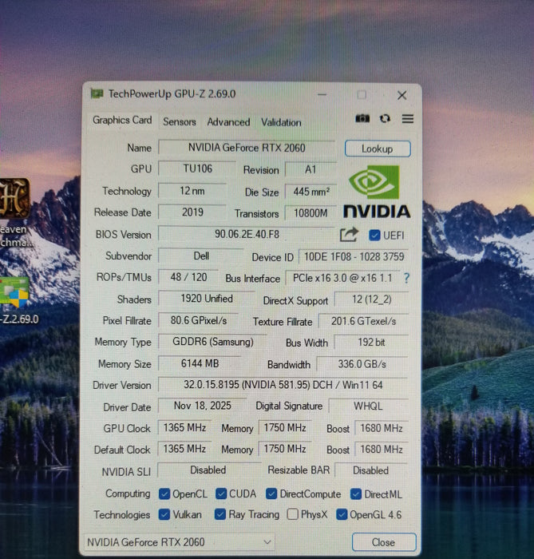Enable the PhysX checkbox
Image resolution: width=534 pixels, height=559 pixels.
(292, 514)
